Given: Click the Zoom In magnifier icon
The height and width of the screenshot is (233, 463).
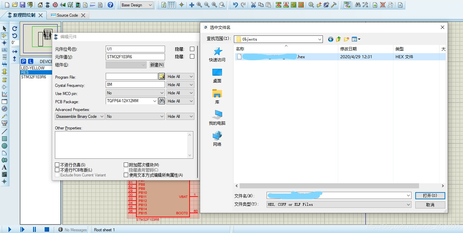Looking at the screenshot, I should click(x=199, y=5).
